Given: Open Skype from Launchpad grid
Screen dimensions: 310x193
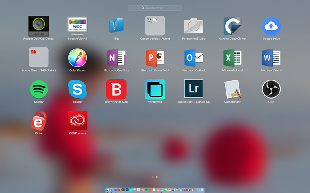Looking at the screenshot, I should pyautogui.click(x=77, y=89).
